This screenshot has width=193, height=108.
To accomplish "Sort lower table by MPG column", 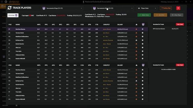I will [39, 65].
